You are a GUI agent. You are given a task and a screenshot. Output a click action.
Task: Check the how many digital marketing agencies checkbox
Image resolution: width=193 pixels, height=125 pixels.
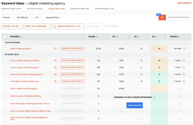[x=5, y=104]
